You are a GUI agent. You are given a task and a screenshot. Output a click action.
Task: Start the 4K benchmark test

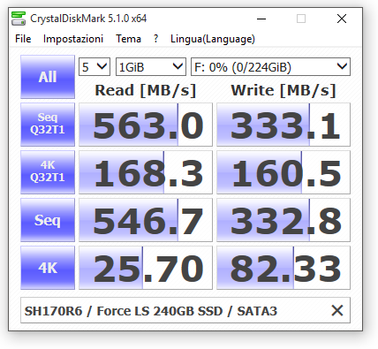48,268
